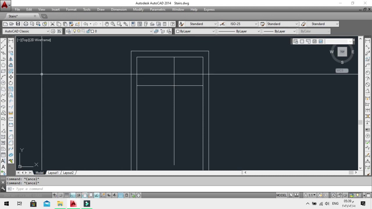The height and width of the screenshot is (209, 372).
Task: Toggle Ortho Mode in status bar
Action: 73,195
